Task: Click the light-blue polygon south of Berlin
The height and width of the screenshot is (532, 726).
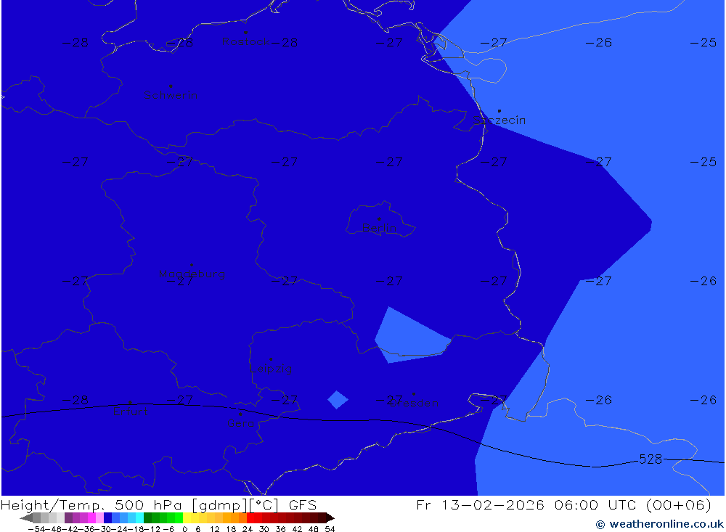Action: (407, 338)
